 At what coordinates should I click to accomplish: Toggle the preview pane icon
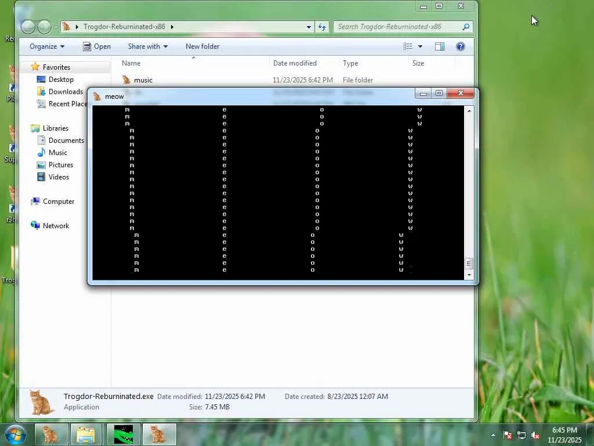point(440,46)
